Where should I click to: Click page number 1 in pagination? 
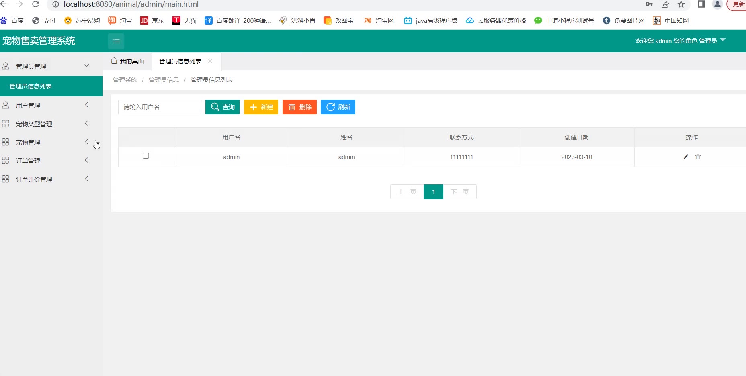433,192
